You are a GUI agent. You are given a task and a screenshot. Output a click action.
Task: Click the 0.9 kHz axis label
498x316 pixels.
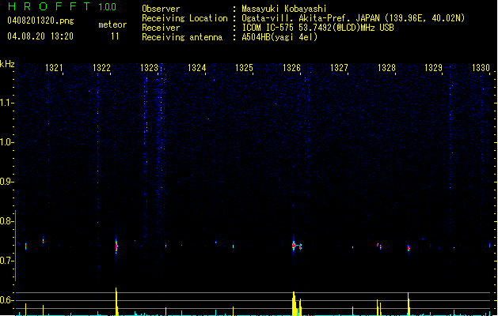point(6,182)
